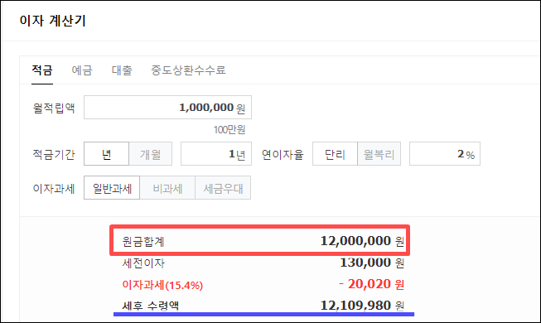Click the 연이자율 label

click(283, 154)
